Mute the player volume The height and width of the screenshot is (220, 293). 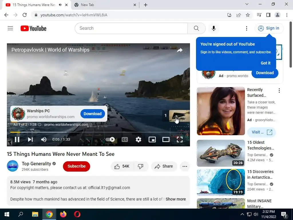[x=43, y=140]
